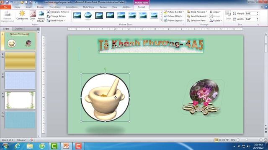Select slide 3 thumbnail

coord(20,80)
